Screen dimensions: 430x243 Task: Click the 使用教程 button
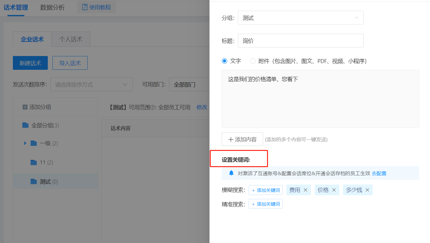pos(96,7)
